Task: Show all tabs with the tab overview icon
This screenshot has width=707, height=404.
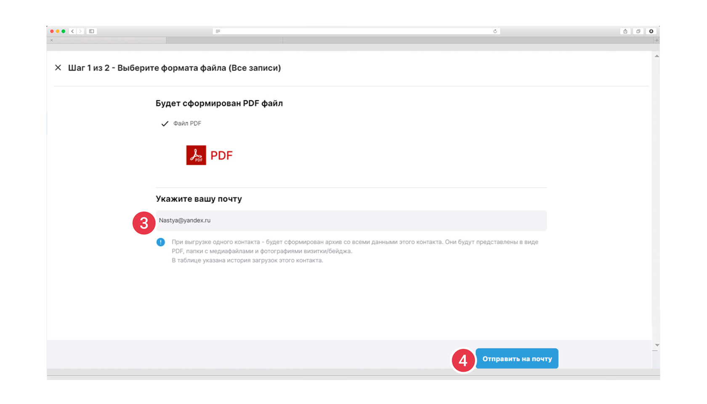Action: [638, 31]
